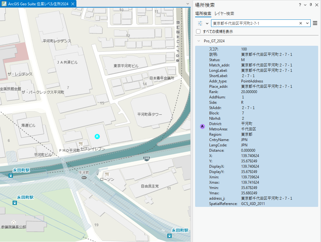The image size is (321, 242).
Task: Switch to the レイヤー検索 tab
Action: 224,13
